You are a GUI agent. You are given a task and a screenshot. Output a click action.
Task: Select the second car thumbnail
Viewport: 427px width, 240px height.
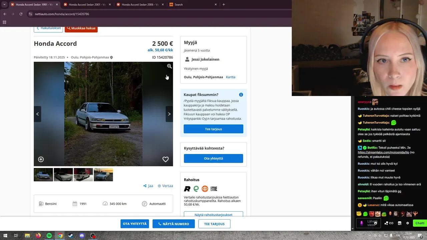(63, 175)
